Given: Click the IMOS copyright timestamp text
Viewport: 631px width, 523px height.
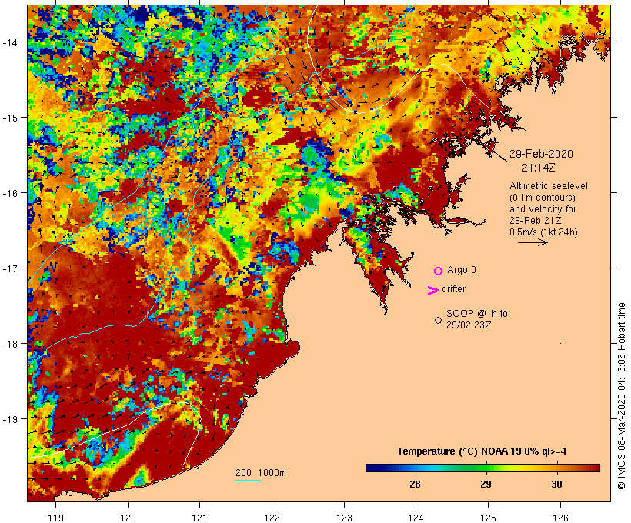Looking at the screenshot, I should [x=621, y=395].
